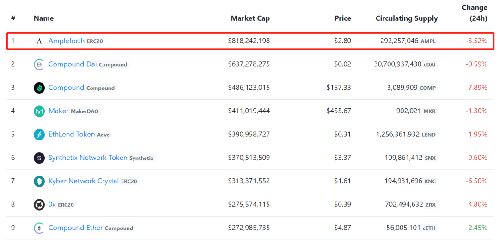Screen dimensions: 499x240
Task: Open the 0x token link
Action: click(x=52, y=205)
